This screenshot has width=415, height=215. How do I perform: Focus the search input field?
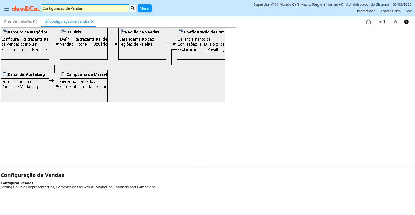click(x=85, y=8)
